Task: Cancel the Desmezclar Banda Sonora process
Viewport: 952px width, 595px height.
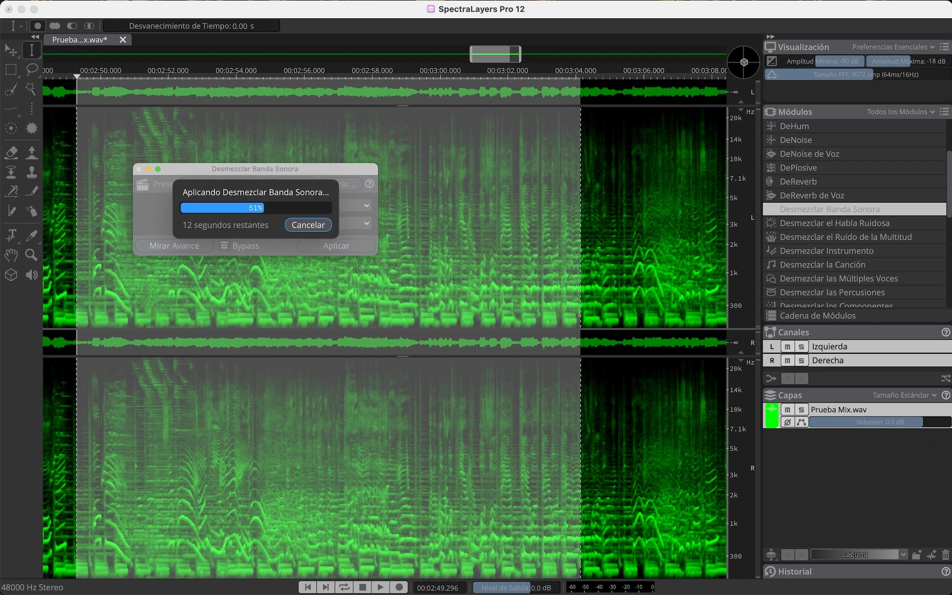Action: click(308, 225)
